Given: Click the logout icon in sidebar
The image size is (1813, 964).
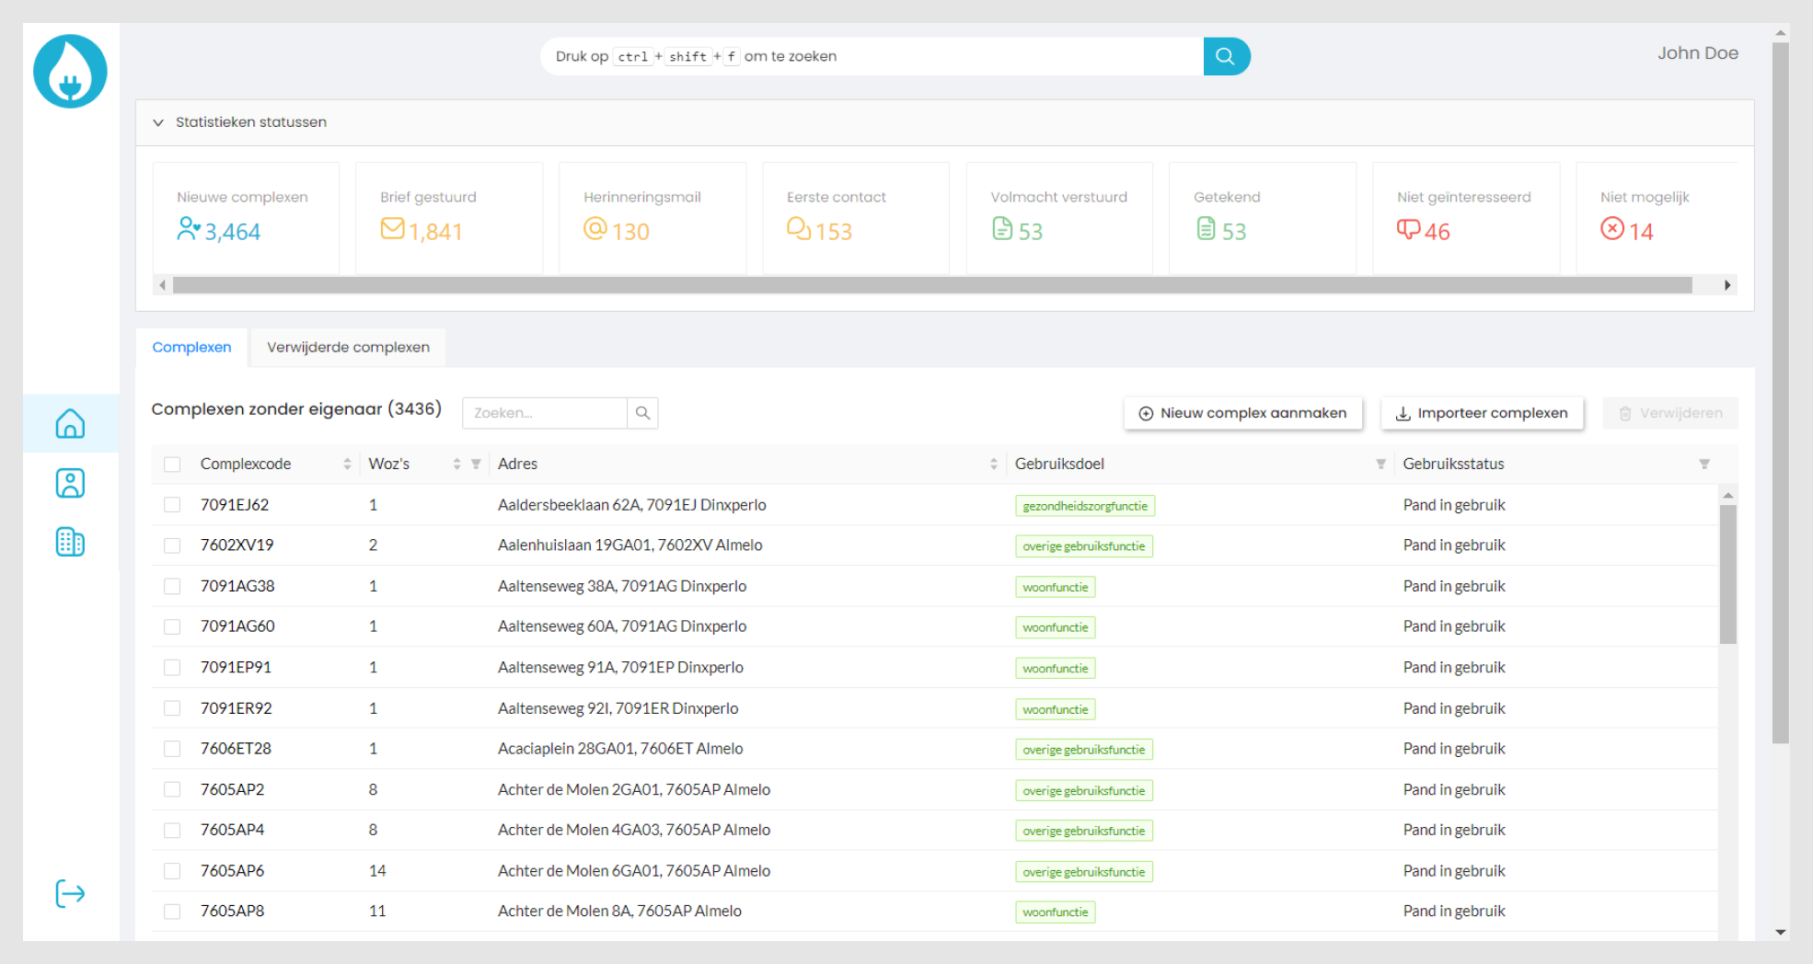Looking at the screenshot, I should 70,893.
